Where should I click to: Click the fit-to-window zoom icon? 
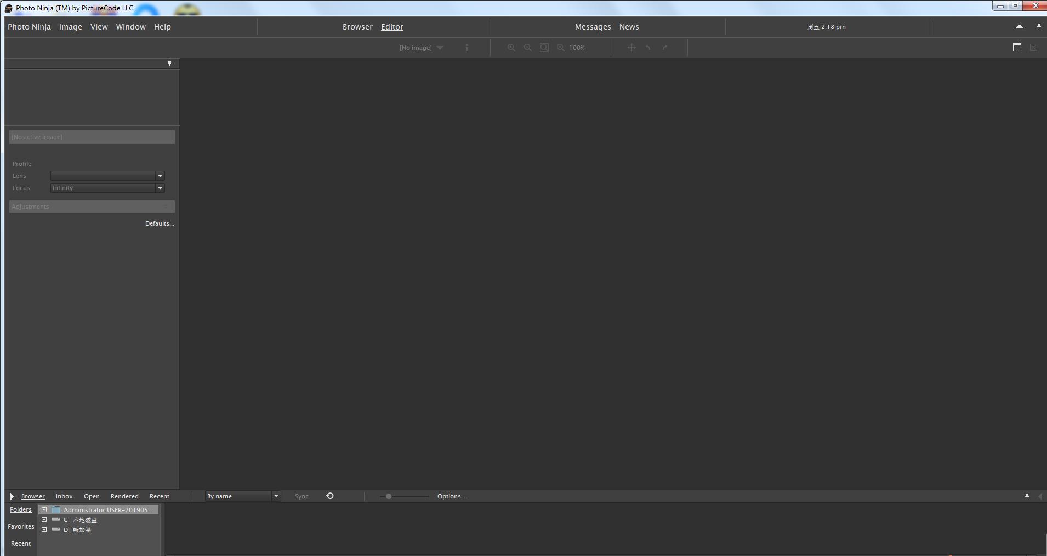pyautogui.click(x=544, y=48)
